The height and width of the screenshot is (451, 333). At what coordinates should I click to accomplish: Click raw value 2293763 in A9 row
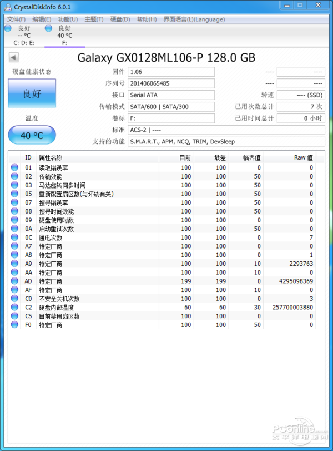click(x=301, y=264)
